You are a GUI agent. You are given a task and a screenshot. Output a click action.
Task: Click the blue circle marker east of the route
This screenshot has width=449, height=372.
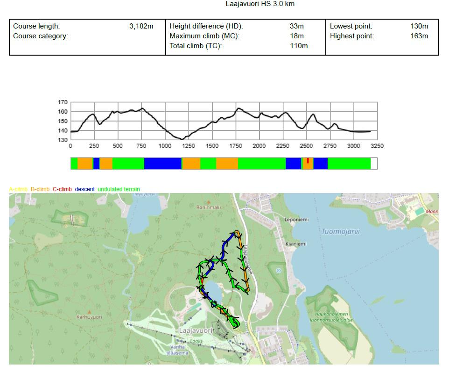(x=278, y=271)
